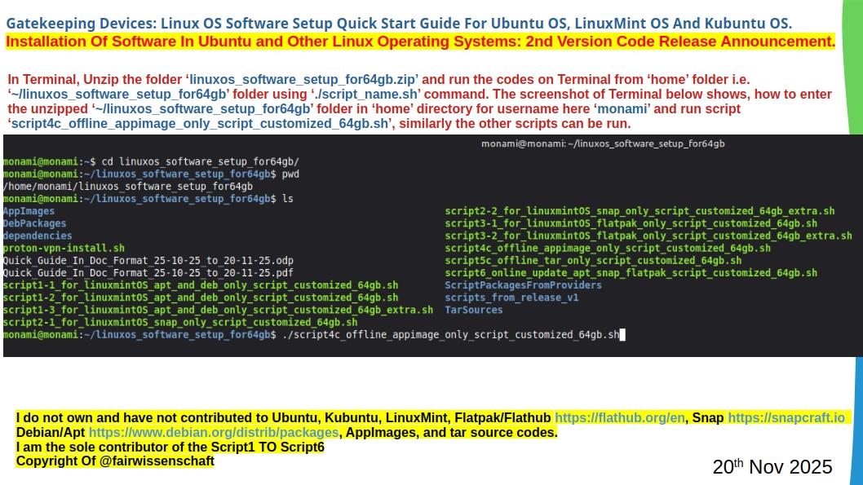
Task: Select script5c offline tar only script
Action: click(593, 261)
